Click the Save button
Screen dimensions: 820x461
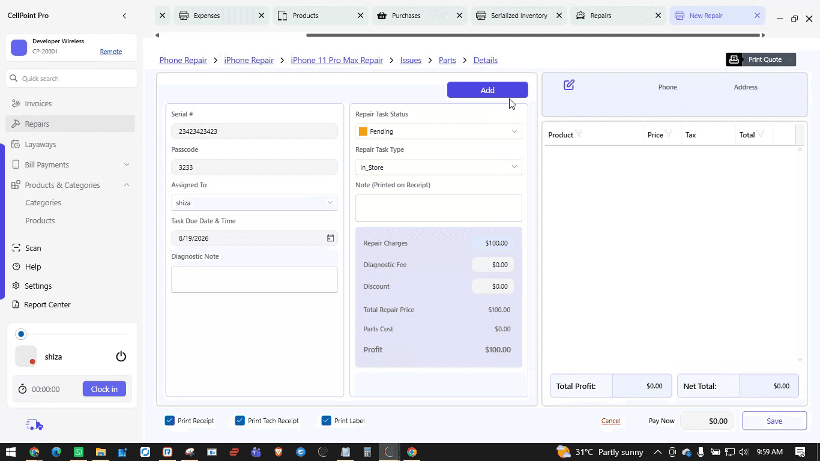coord(774,421)
